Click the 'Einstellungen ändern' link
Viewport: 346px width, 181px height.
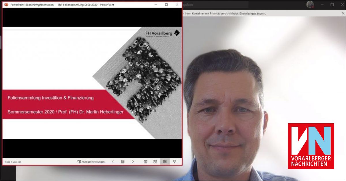click(x=253, y=14)
